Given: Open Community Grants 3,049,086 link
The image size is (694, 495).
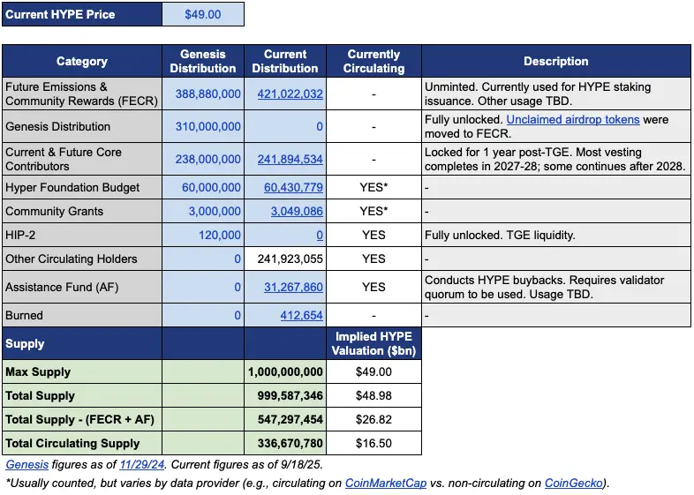Looking at the screenshot, I should pyautogui.click(x=296, y=212).
